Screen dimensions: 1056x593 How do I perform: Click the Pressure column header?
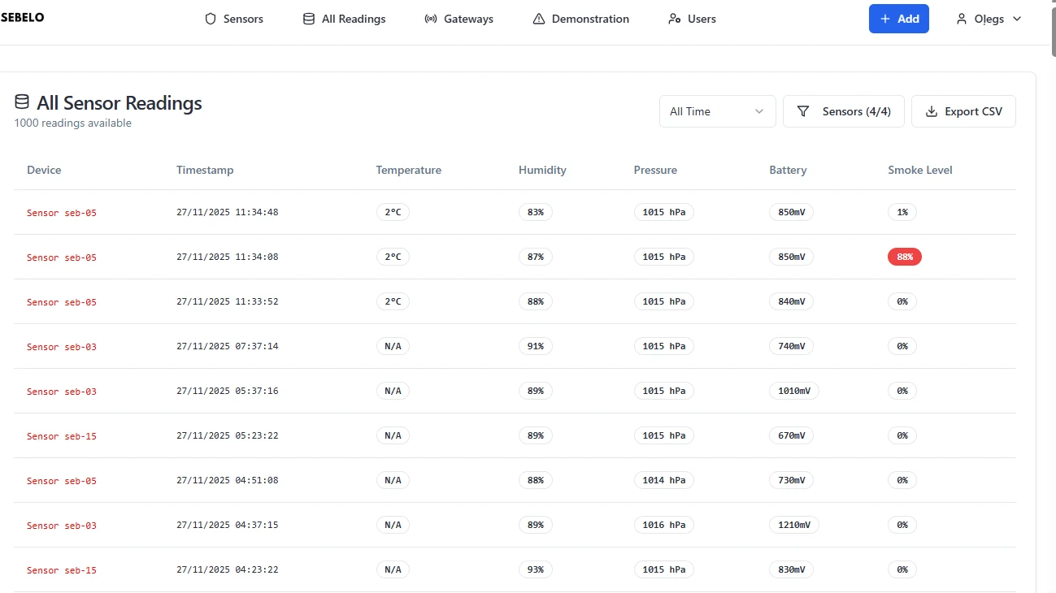point(655,170)
